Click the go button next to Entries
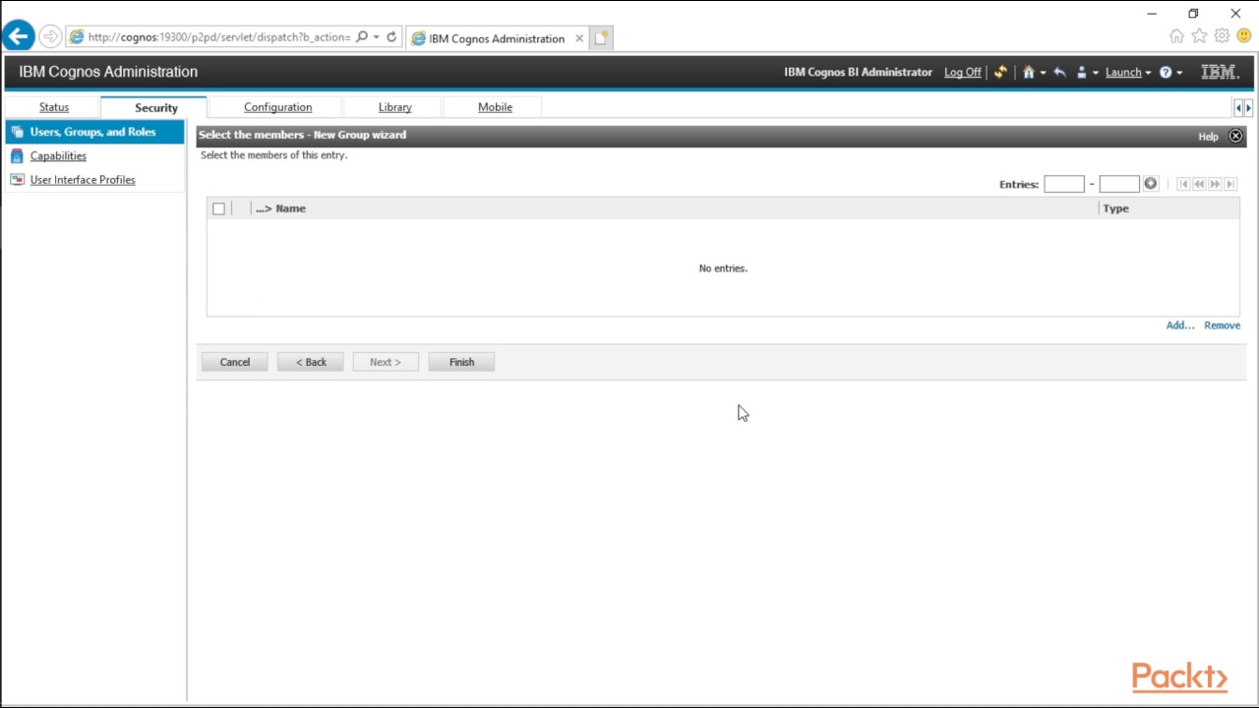This screenshot has width=1259, height=708. [1151, 184]
